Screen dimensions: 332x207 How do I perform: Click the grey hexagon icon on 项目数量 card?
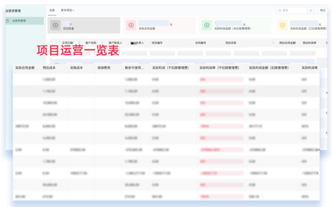click(x=55, y=25)
